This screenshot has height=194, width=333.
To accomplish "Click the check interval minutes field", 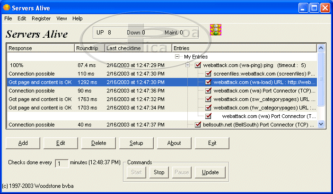I will click(x=61, y=163).
